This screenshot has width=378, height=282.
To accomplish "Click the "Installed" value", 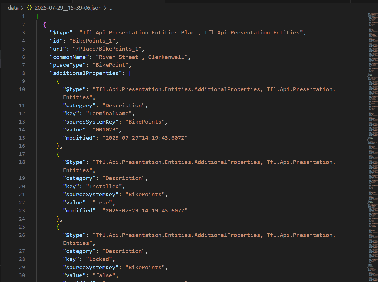I will [104, 187].
